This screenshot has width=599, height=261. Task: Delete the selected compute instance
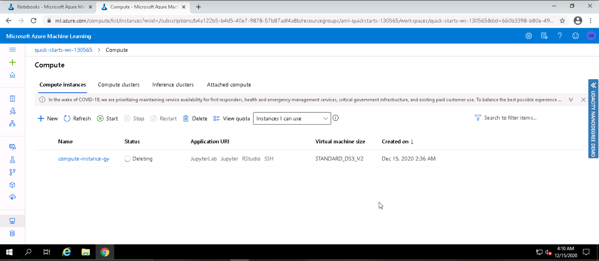click(195, 118)
